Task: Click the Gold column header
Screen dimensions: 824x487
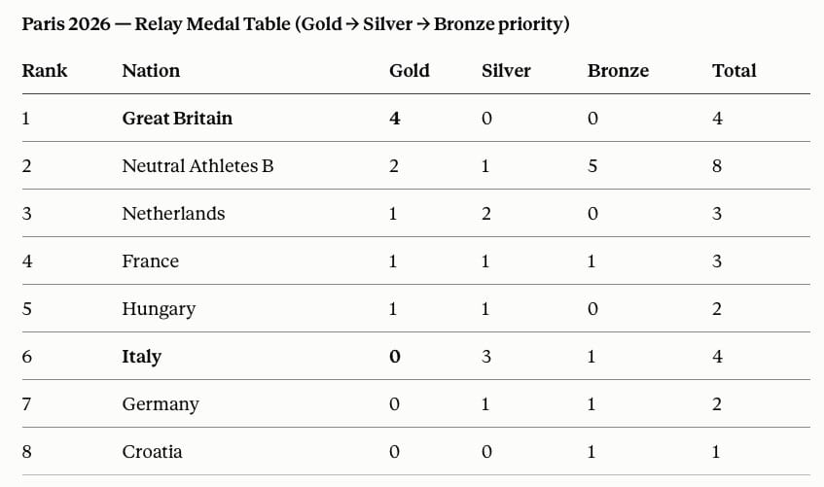Action: [x=410, y=70]
